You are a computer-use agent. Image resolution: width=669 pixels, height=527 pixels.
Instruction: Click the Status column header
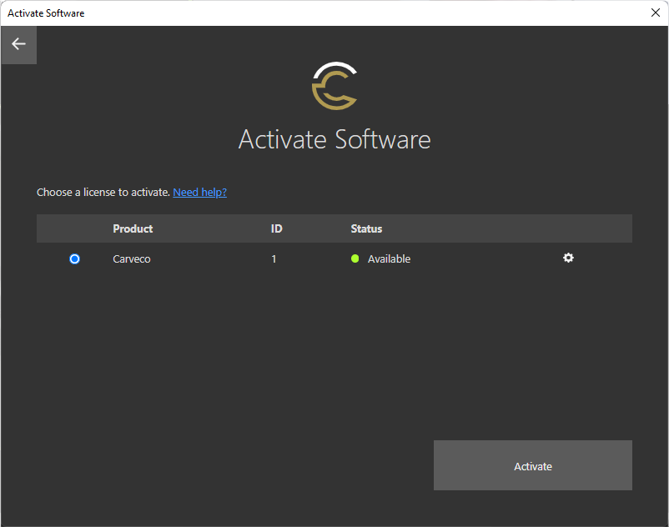click(366, 229)
